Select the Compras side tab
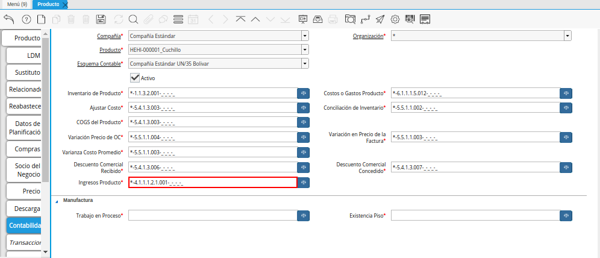The height and width of the screenshot is (258, 600). [x=23, y=149]
